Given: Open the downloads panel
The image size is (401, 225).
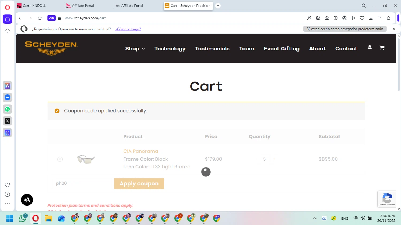Looking at the screenshot, I should coord(371,18).
